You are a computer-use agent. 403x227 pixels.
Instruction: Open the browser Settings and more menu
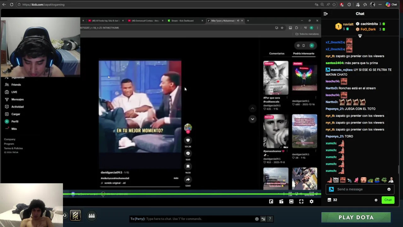380,4
